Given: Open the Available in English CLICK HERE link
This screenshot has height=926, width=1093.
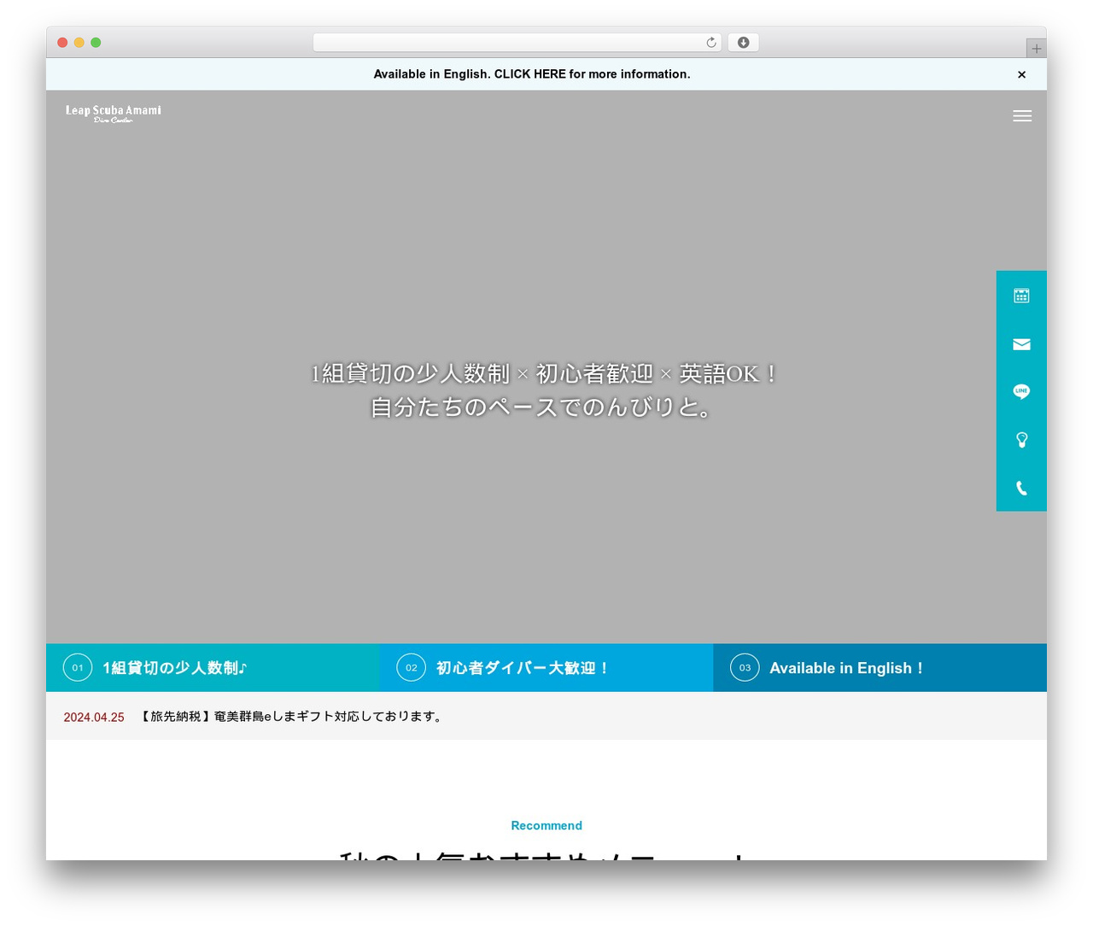Looking at the screenshot, I should (532, 74).
